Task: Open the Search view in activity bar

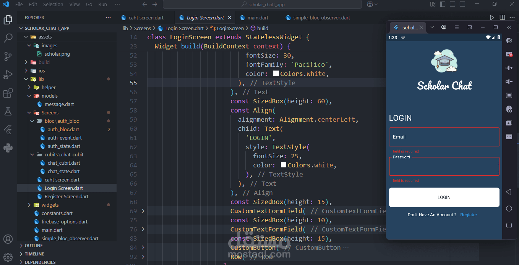Action: coord(8,38)
